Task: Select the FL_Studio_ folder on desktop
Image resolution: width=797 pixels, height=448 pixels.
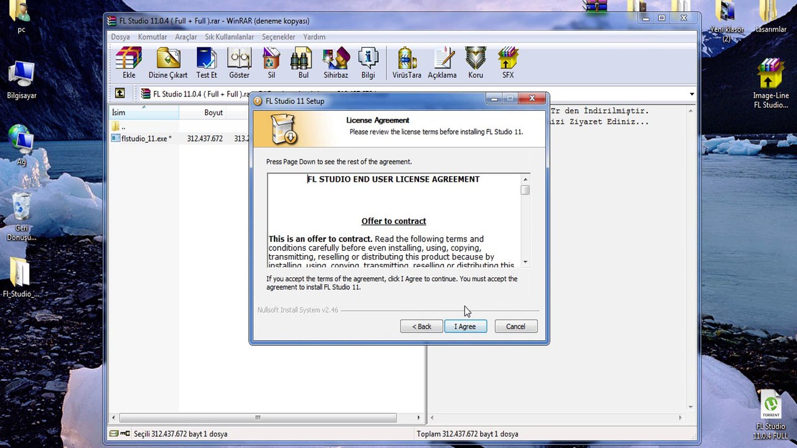Action: coord(21,278)
